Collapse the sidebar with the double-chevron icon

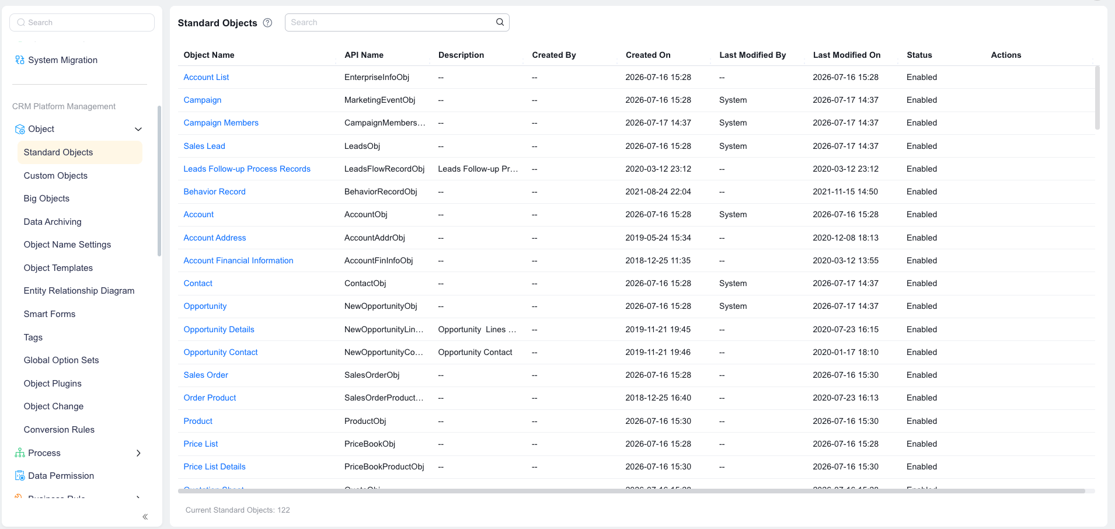pyautogui.click(x=145, y=517)
